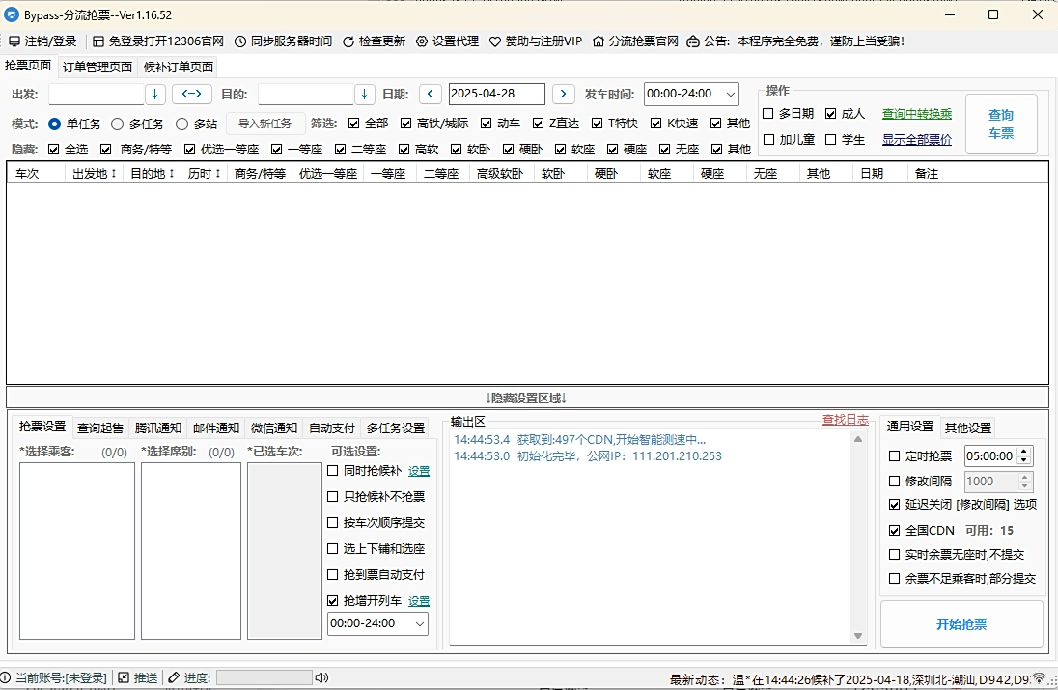Select the 单任务 mode radio button
The height and width of the screenshot is (690, 1058).
pos(55,124)
